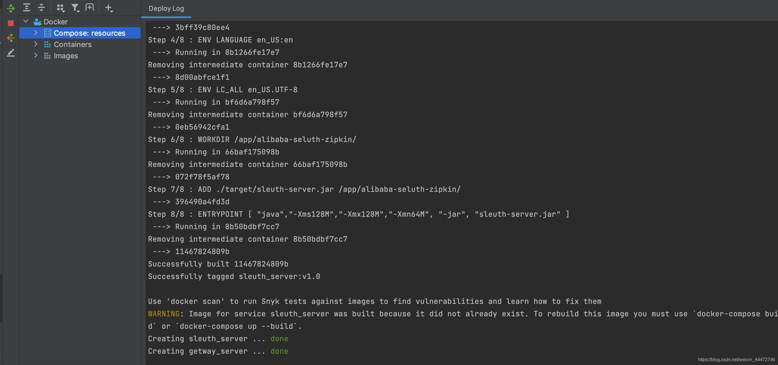This screenshot has height=365, width=778.
Task: Stop deployment with the red square
Action: (10, 23)
